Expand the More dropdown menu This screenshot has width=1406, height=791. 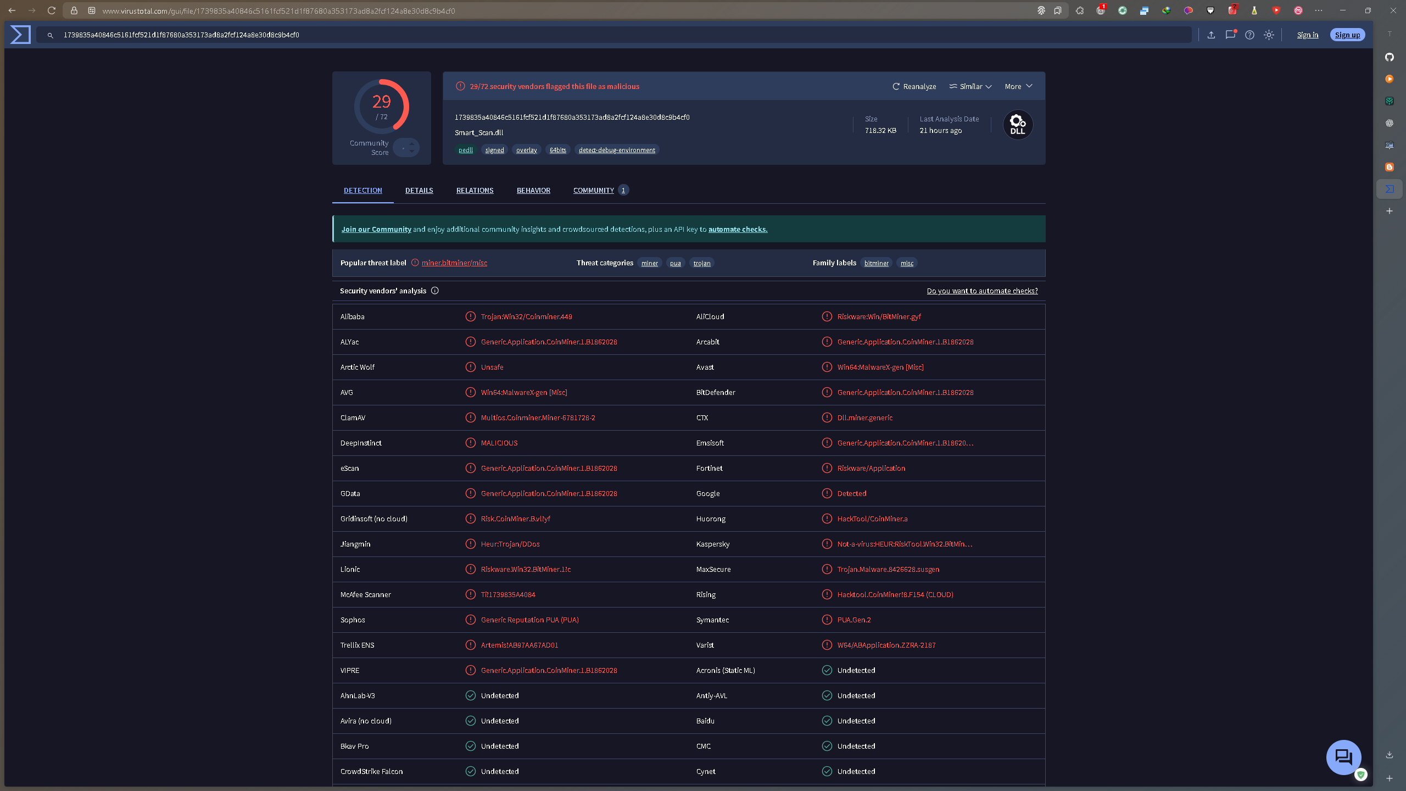1018,86
